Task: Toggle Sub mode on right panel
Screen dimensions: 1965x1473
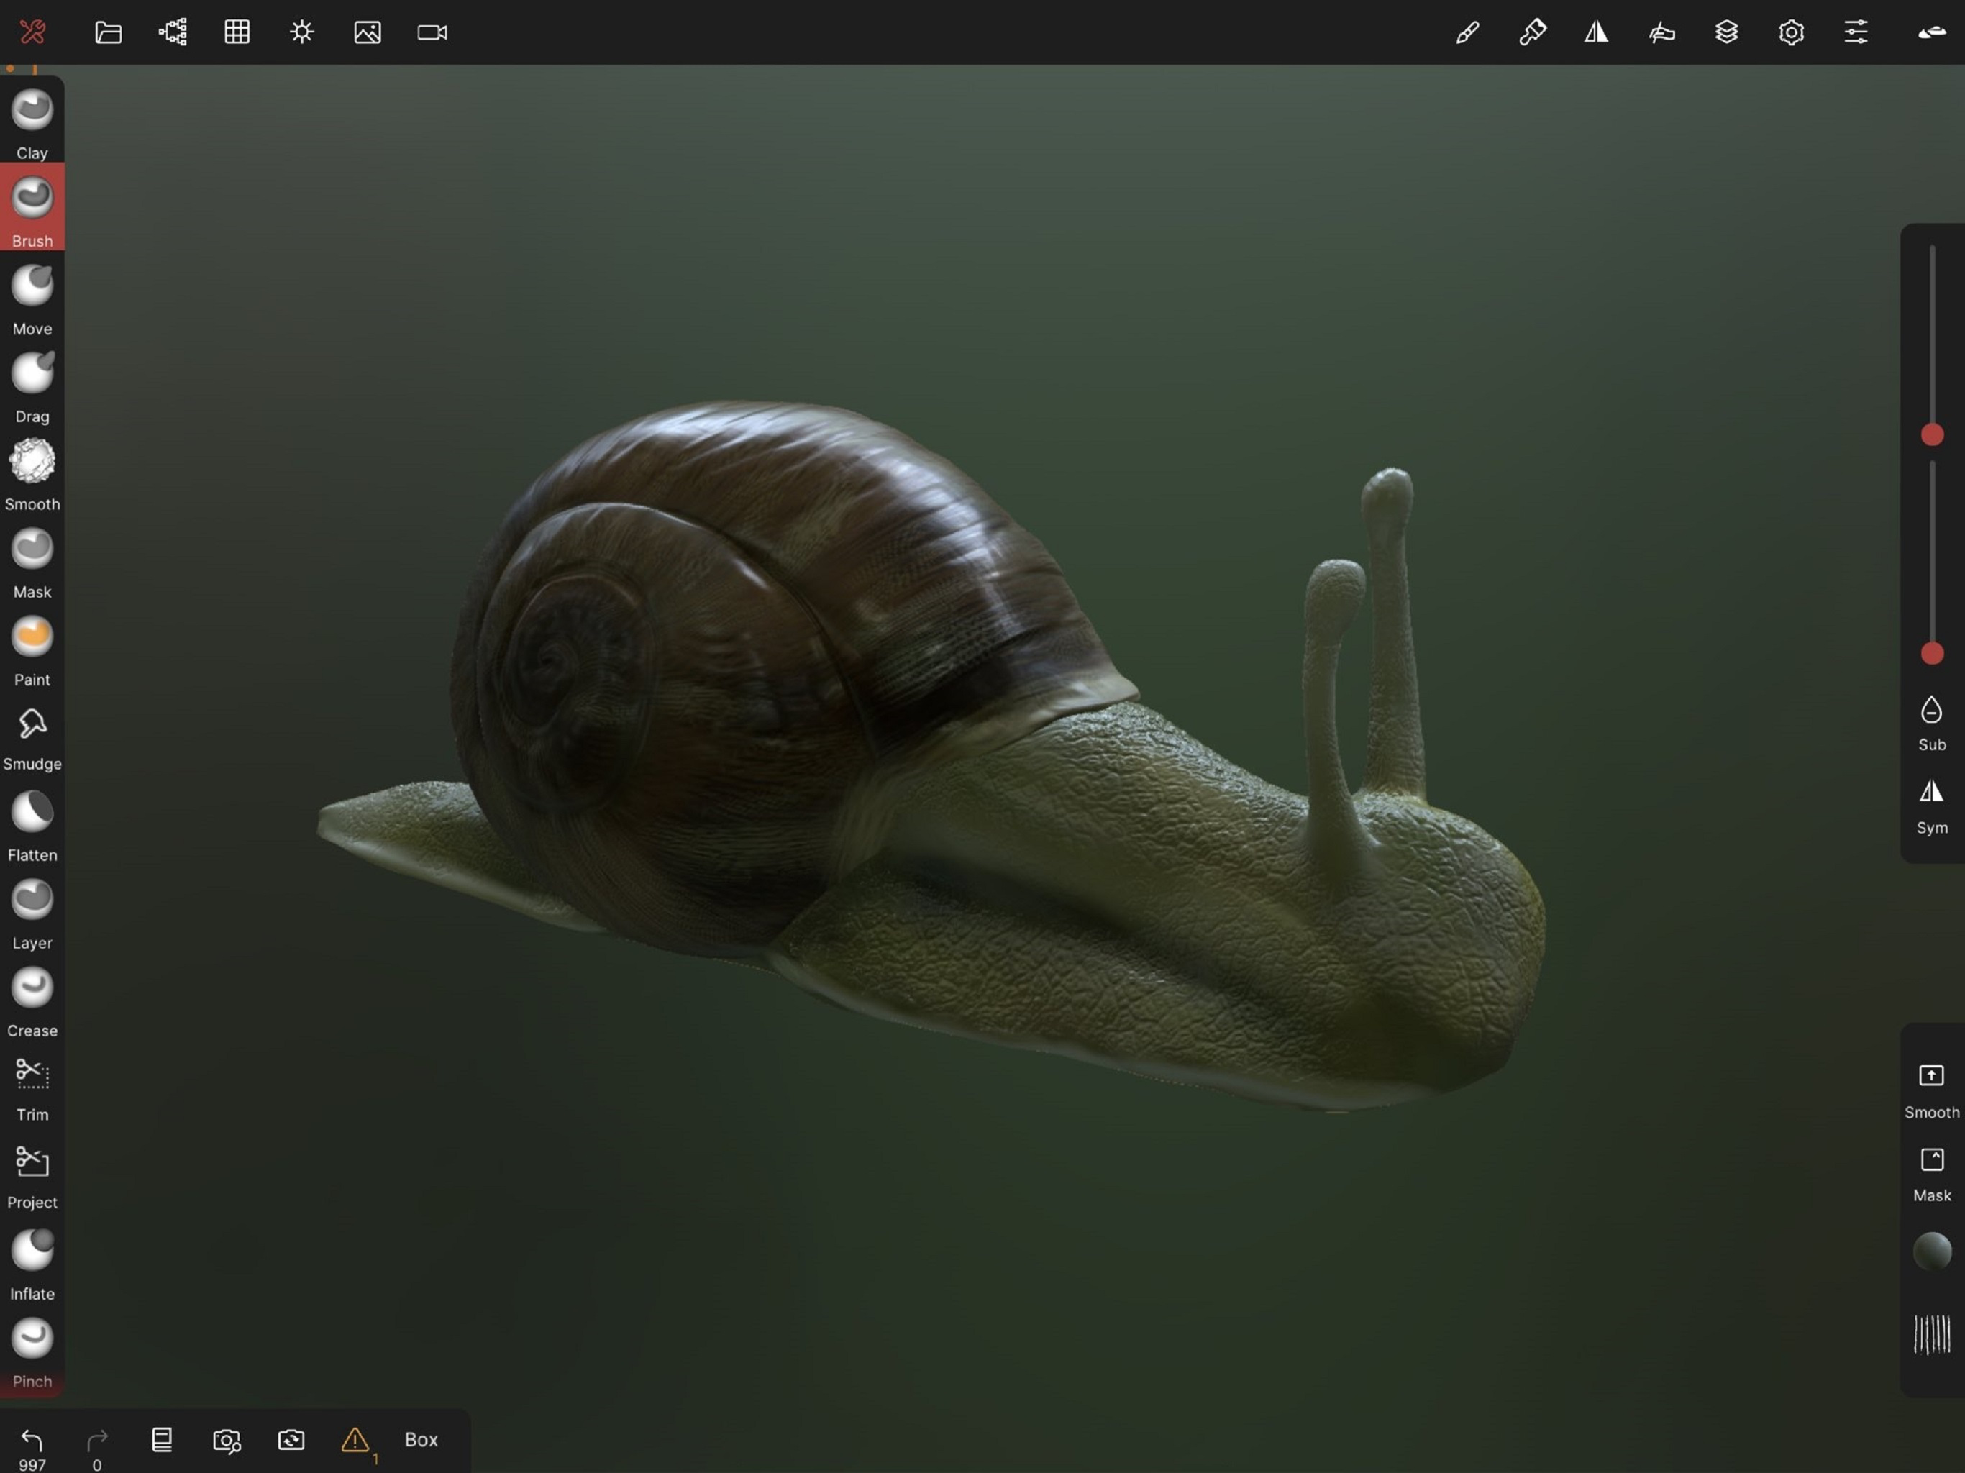Action: coord(1931,721)
